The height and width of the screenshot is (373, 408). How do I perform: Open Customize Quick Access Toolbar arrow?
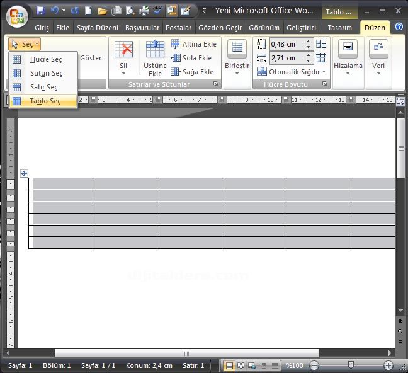click(204, 11)
